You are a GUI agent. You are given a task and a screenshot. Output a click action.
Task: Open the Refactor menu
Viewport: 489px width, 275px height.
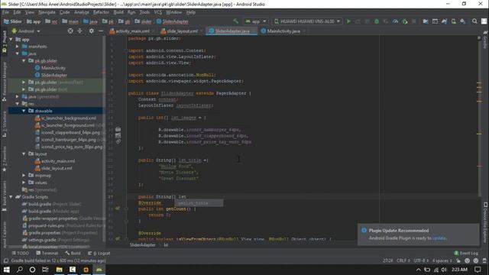pyautogui.click(x=101, y=12)
